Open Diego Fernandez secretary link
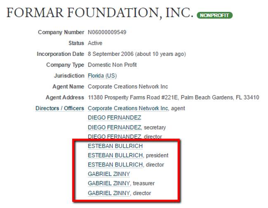Viewport: 268px width, 208px height. 114,127
